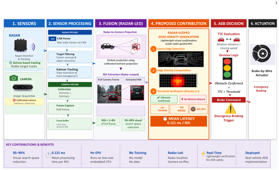Open the 1. SENSORS header tab
The width and height of the screenshot is (279, 170).
(x=24, y=23)
